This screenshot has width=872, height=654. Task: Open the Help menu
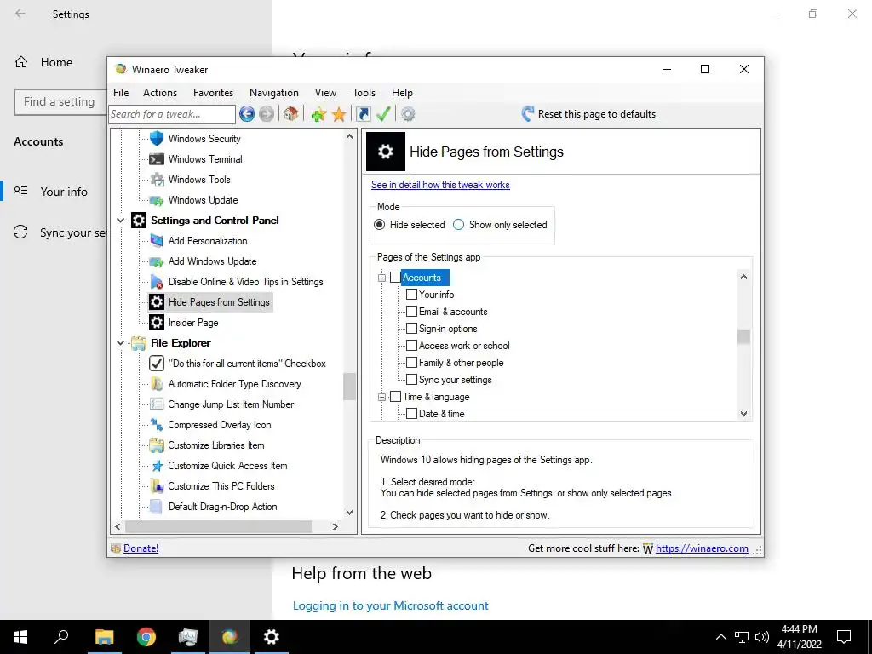point(402,93)
